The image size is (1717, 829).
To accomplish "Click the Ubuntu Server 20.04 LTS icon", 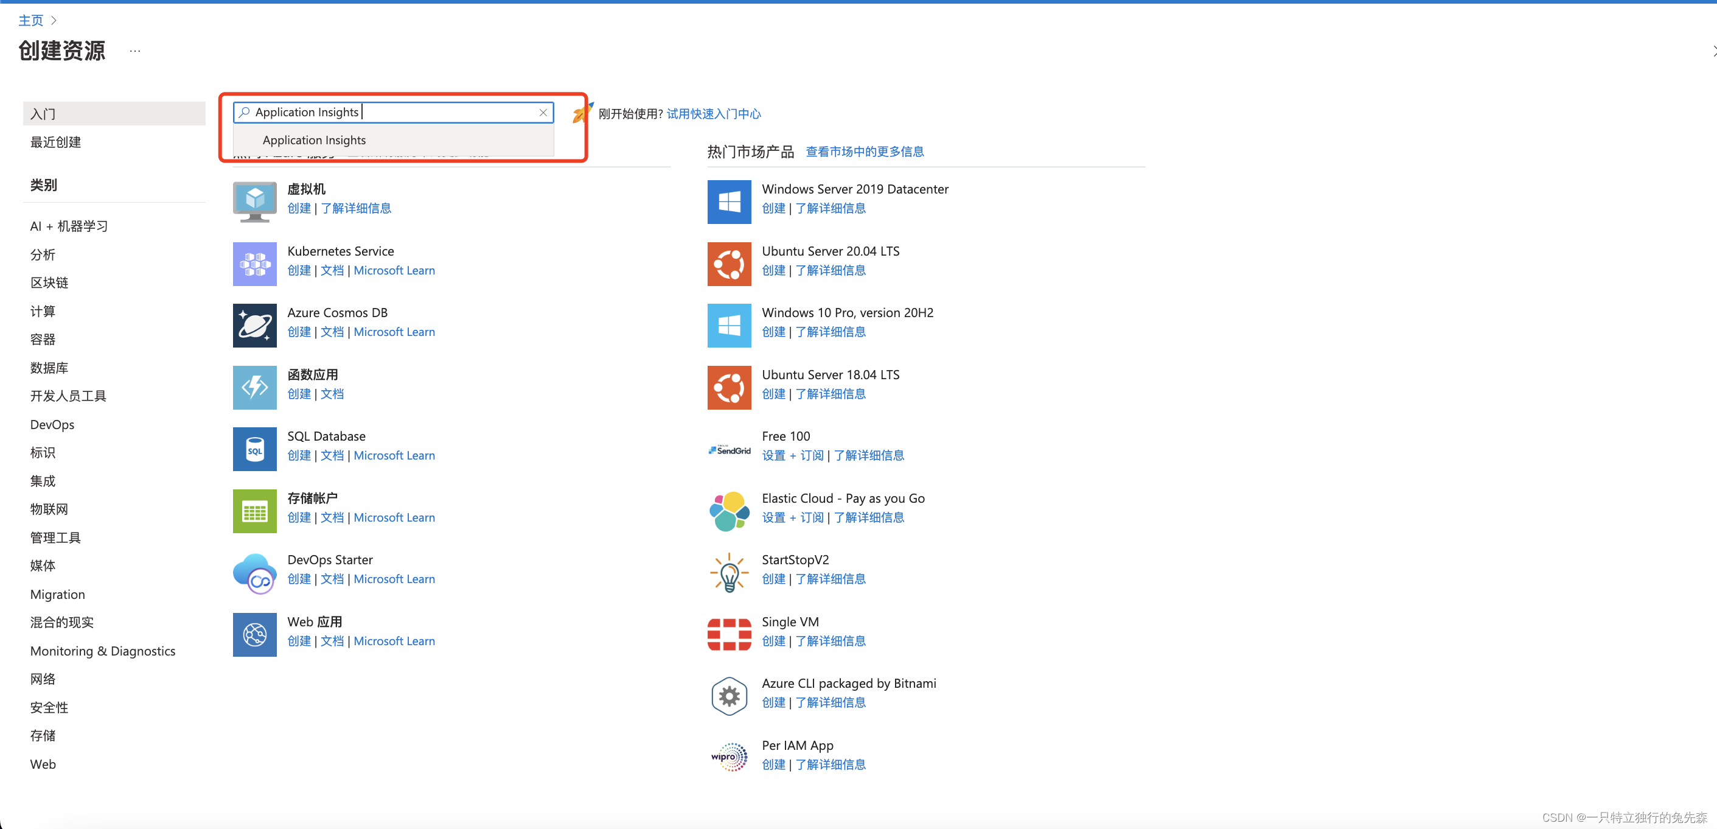I will pyautogui.click(x=728, y=264).
